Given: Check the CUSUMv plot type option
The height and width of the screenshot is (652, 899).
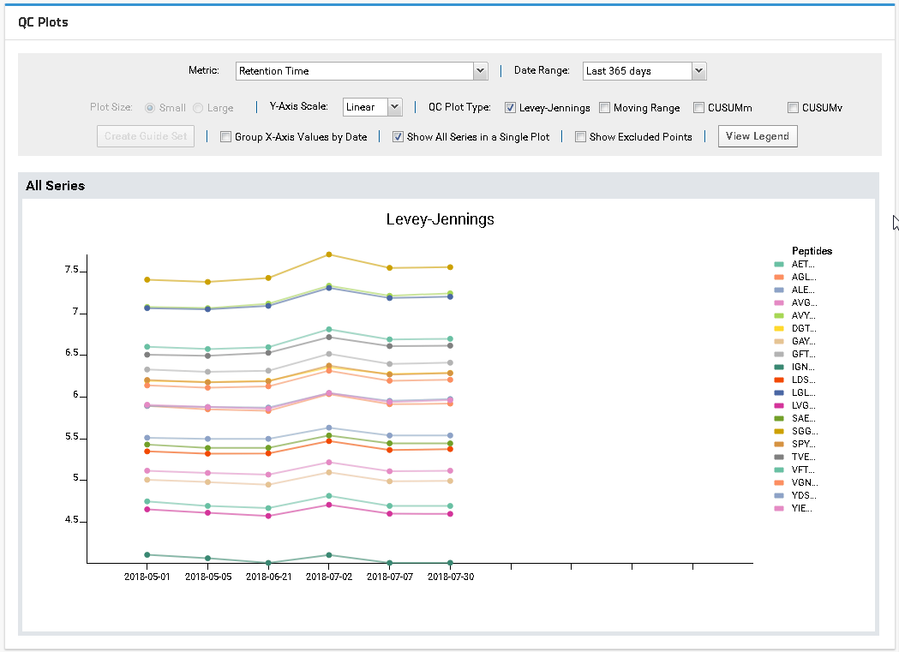Looking at the screenshot, I should [794, 108].
